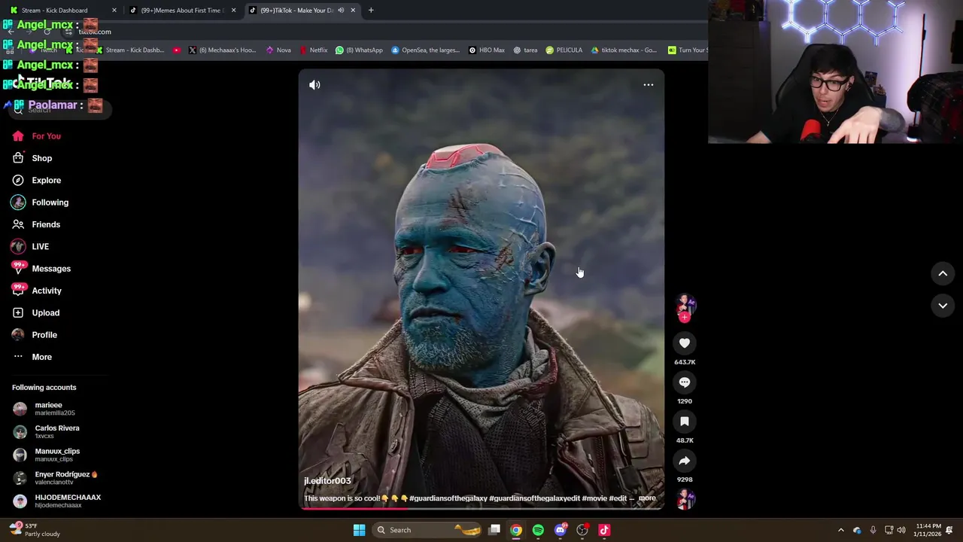This screenshot has width=963, height=542.
Task: Expand the caption with 'more'
Action: tap(647, 498)
